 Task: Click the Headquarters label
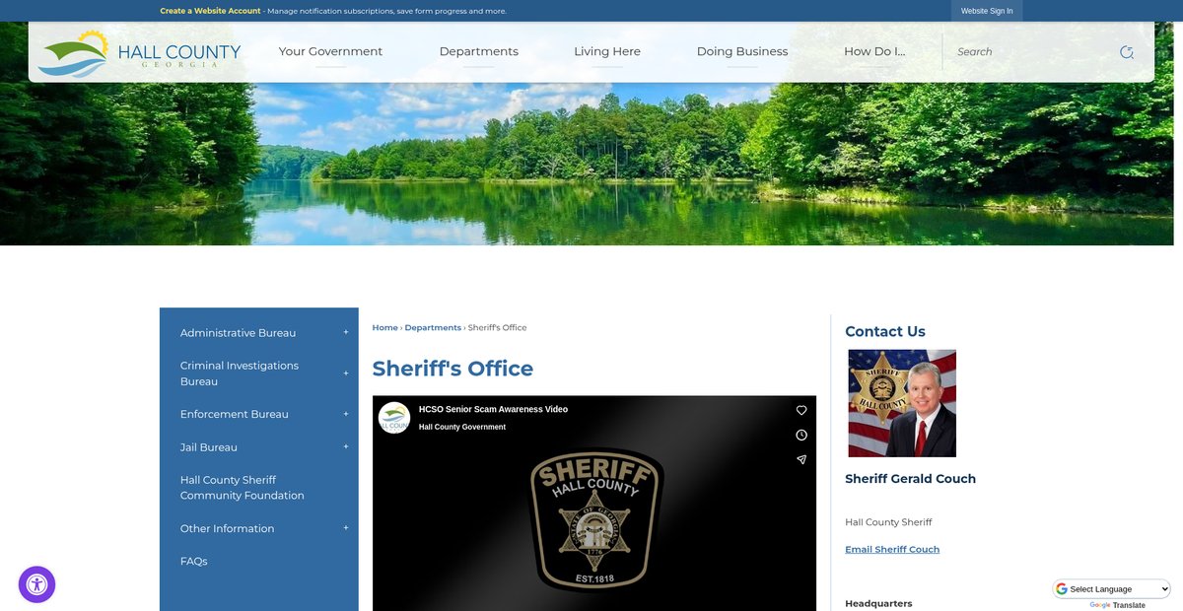click(878, 603)
